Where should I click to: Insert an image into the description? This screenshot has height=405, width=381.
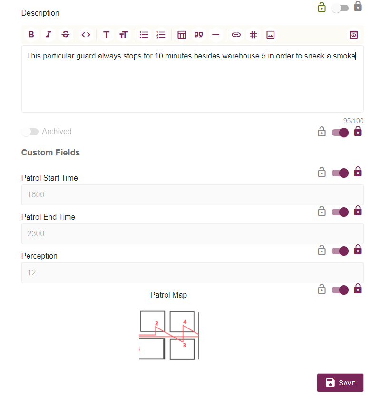(x=270, y=35)
